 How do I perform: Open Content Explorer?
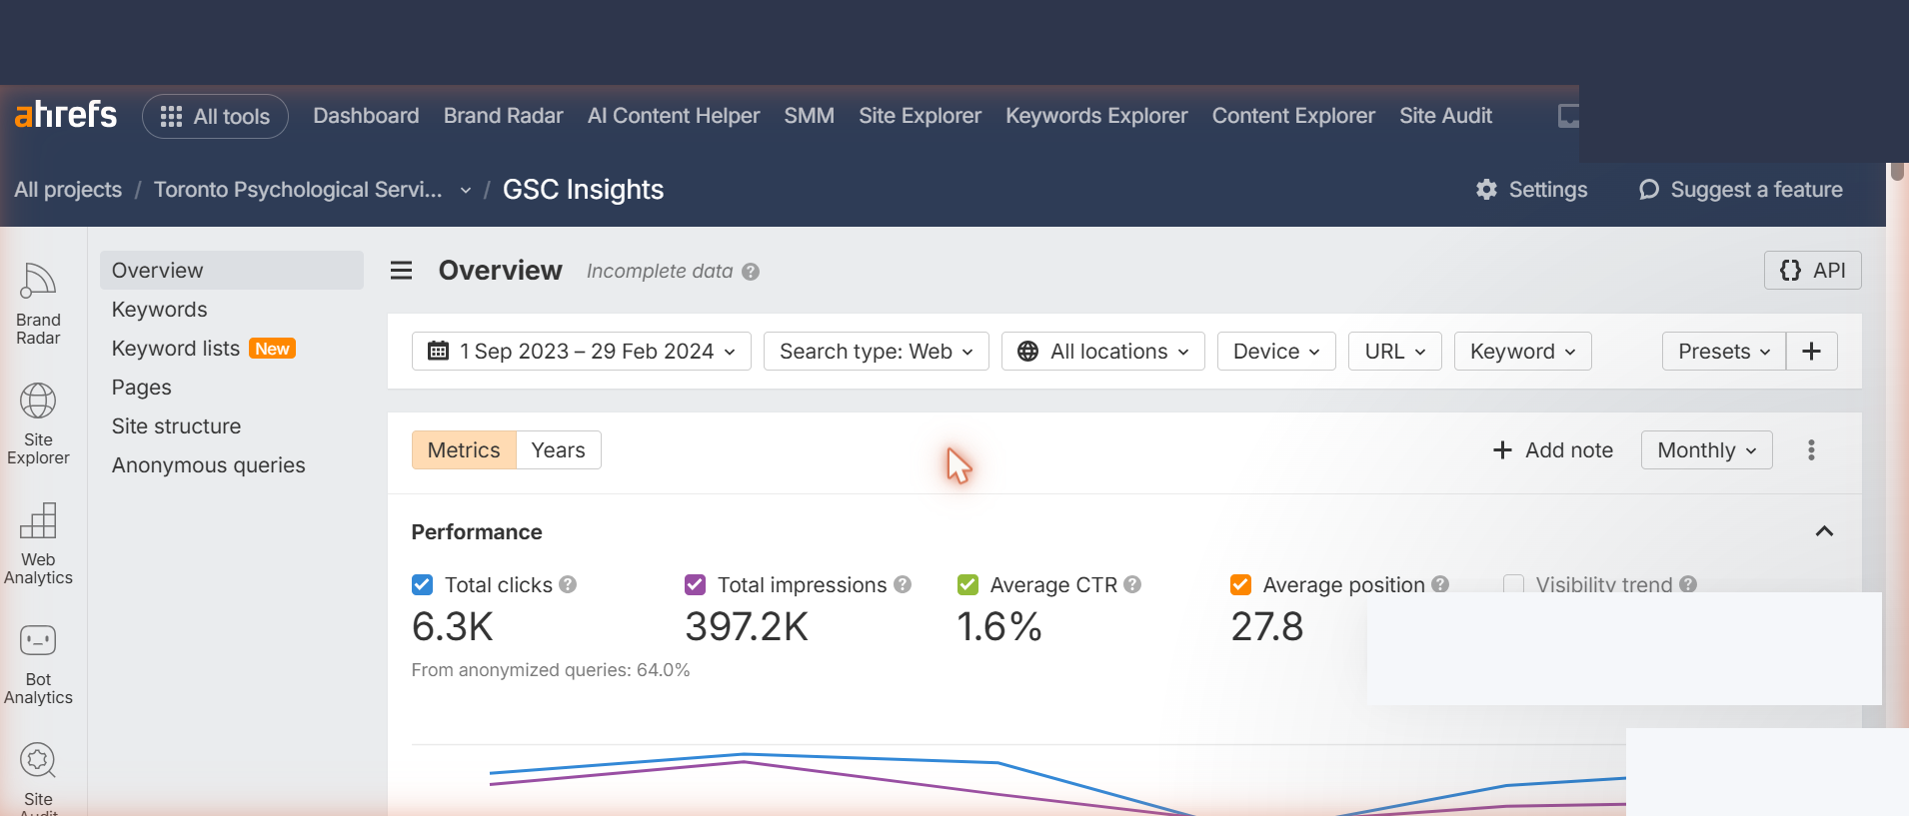(1293, 116)
